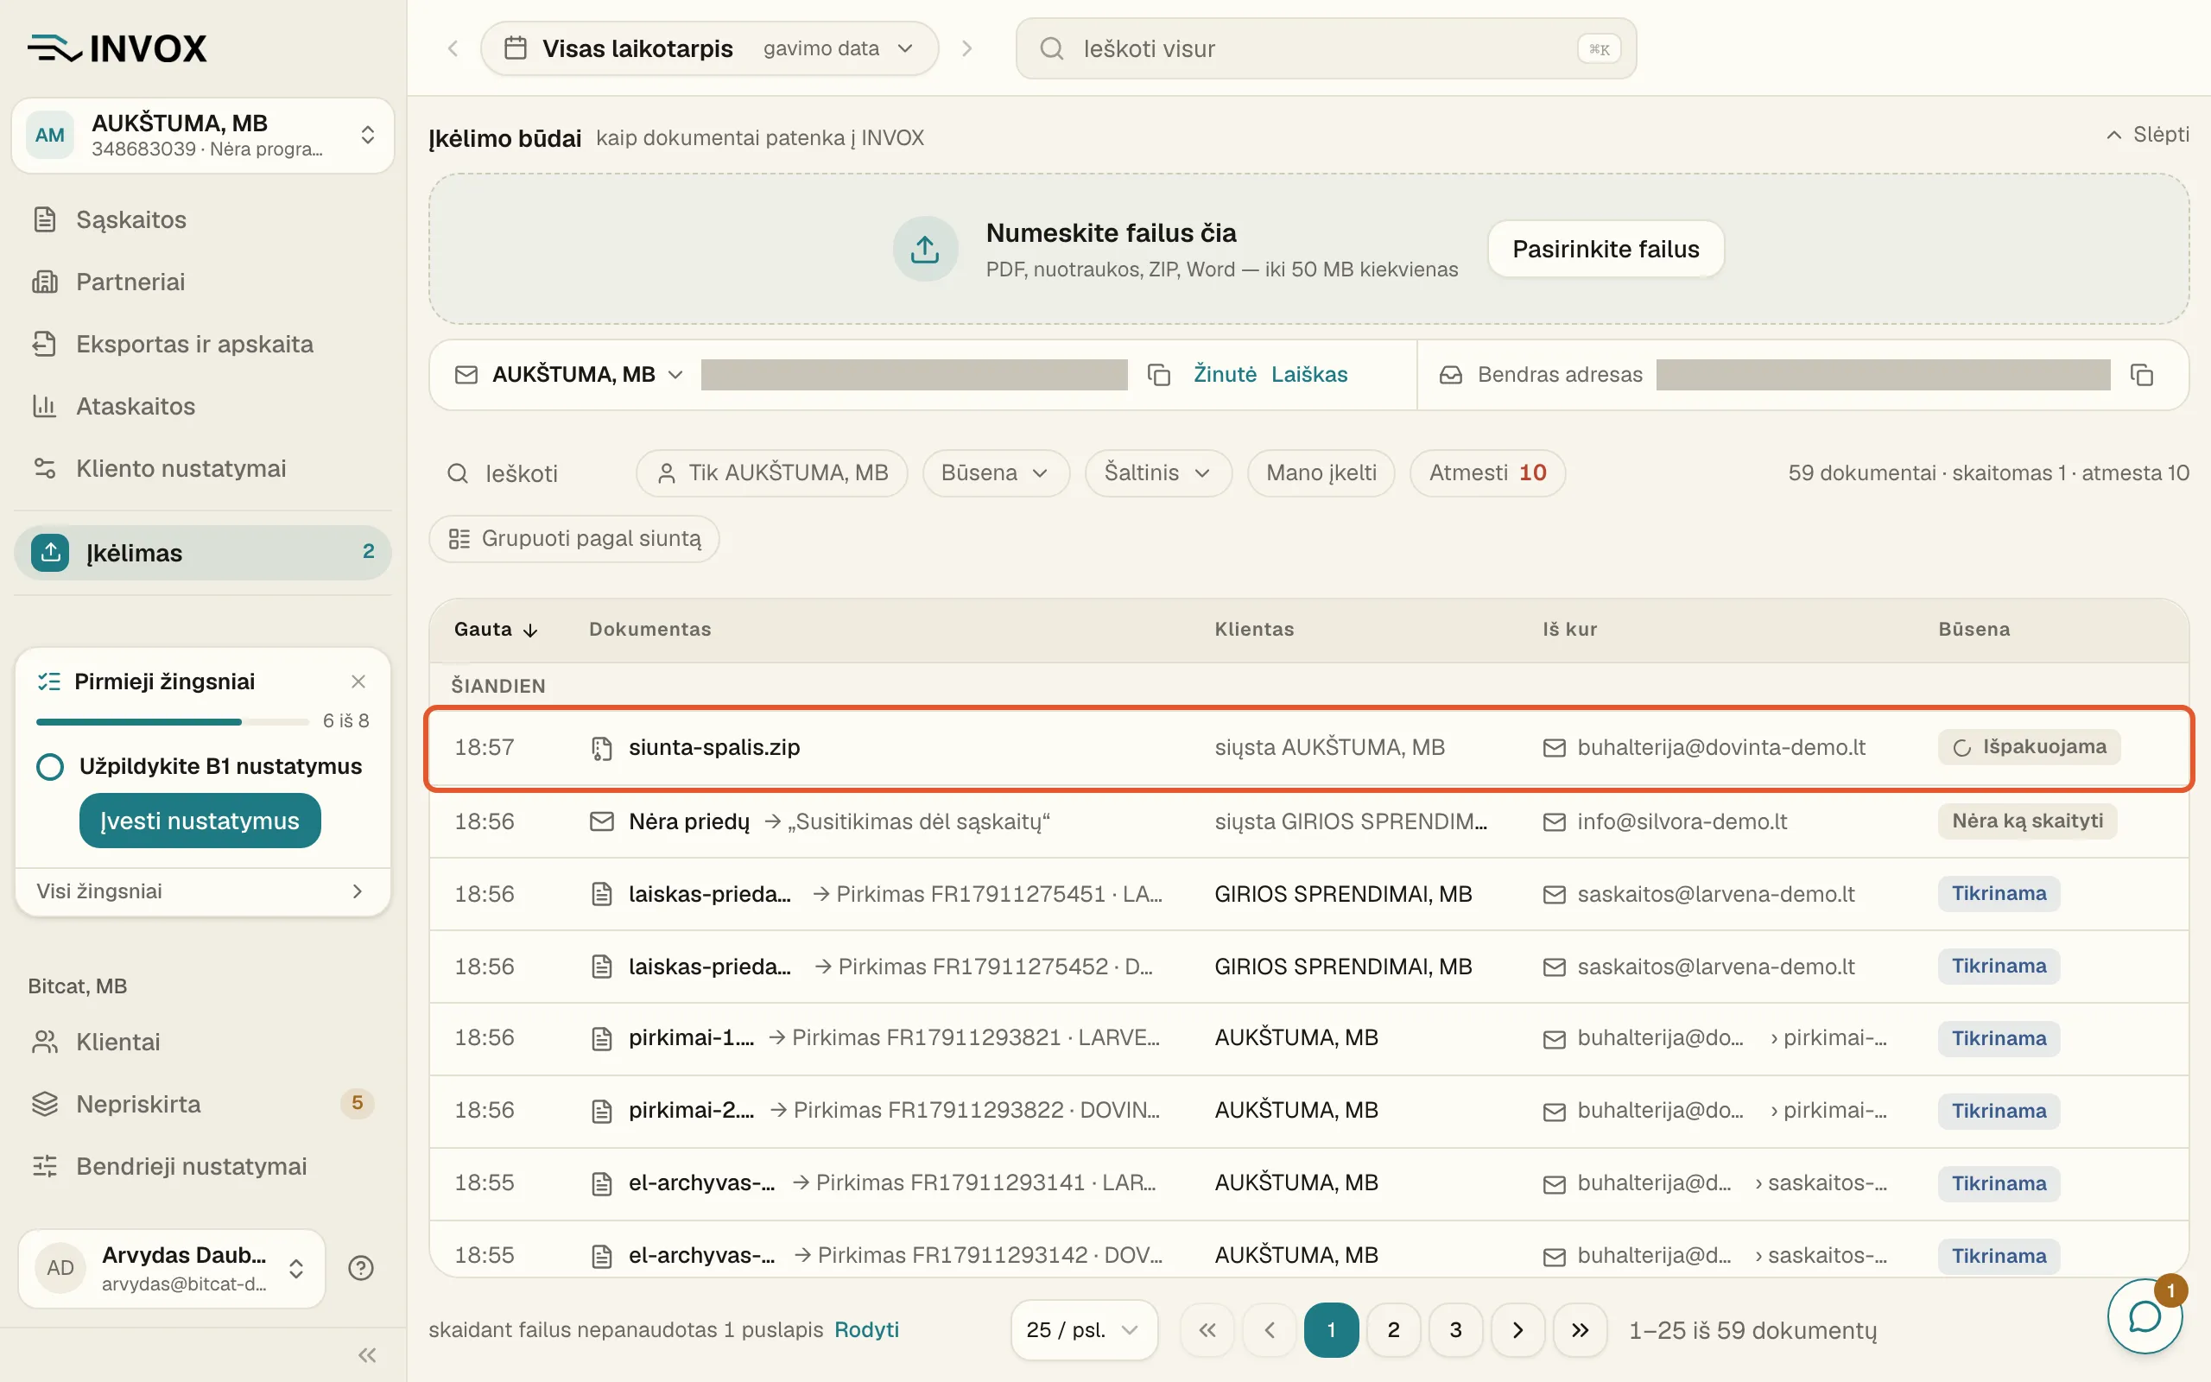This screenshot has width=2211, height=1382.
Task: Go to previous page arrow
Action: [1269, 1330]
